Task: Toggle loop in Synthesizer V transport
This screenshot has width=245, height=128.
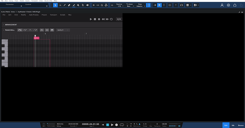Action: tap(111, 19)
